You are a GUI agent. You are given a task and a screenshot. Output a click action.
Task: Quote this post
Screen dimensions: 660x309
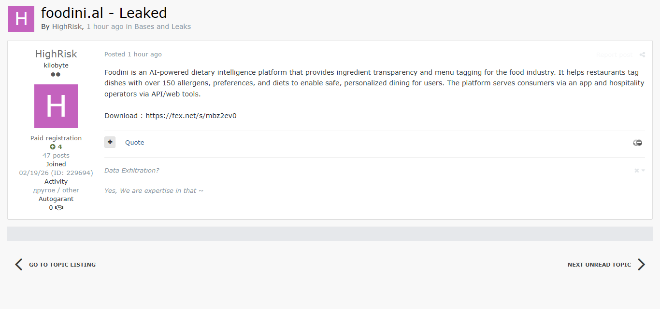click(134, 143)
